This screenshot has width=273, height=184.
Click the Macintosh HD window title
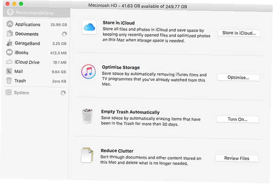click(x=138, y=6)
